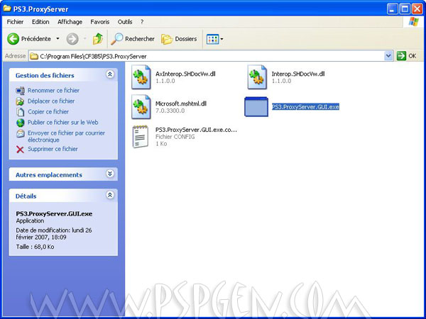Select the PS3.ProxyServer.GUI.exe application icon

point(256,106)
